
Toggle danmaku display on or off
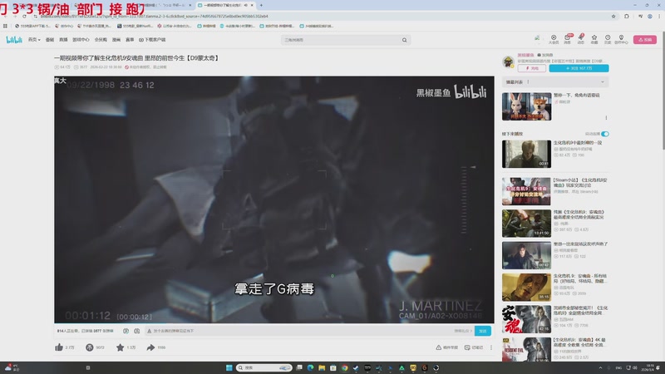click(x=126, y=331)
